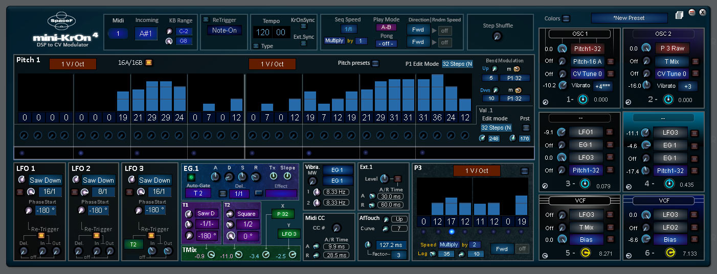
Task: Open the OSC 2 P 3 Raw source selector
Action: [x=672, y=49]
